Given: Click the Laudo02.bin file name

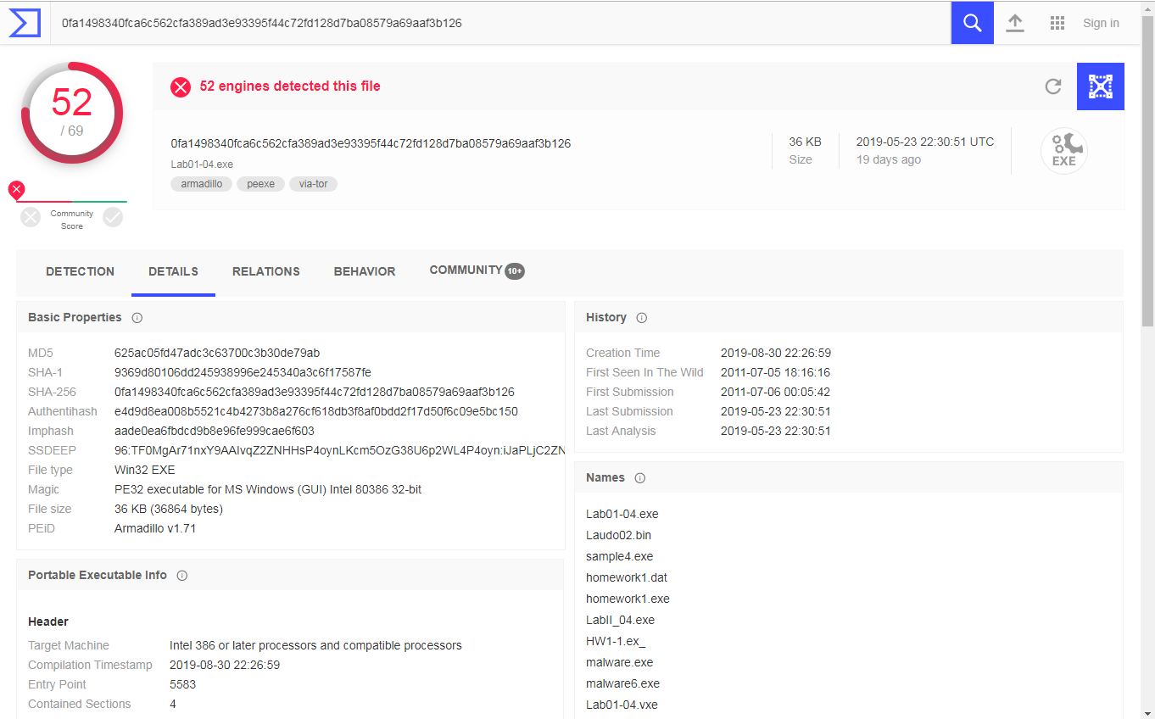Looking at the screenshot, I should click(x=618, y=535).
